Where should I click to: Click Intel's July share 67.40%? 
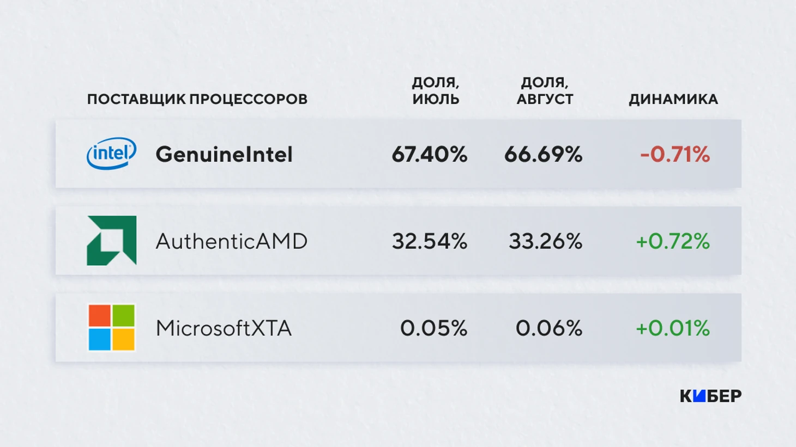coord(430,154)
